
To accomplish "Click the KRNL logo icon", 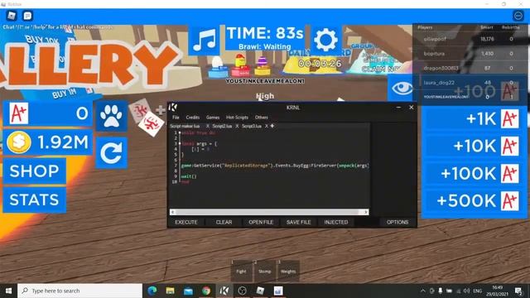I will tap(173, 108).
